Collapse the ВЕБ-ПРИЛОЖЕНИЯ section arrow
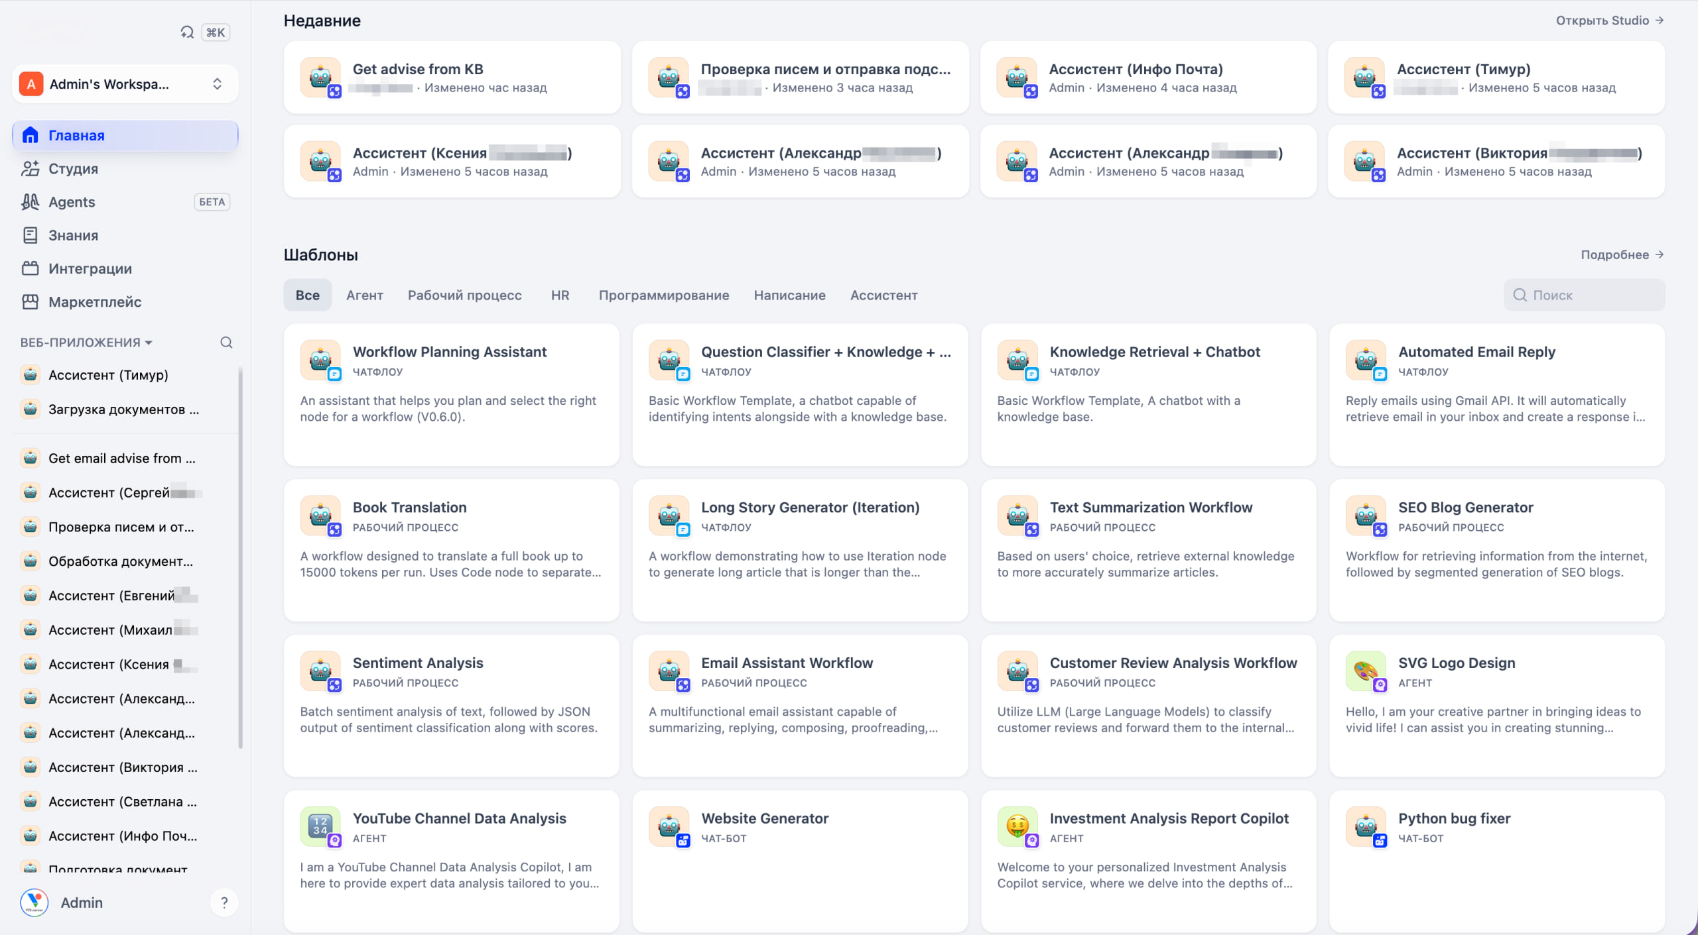Screen dimensions: 1698x935 click(149, 343)
